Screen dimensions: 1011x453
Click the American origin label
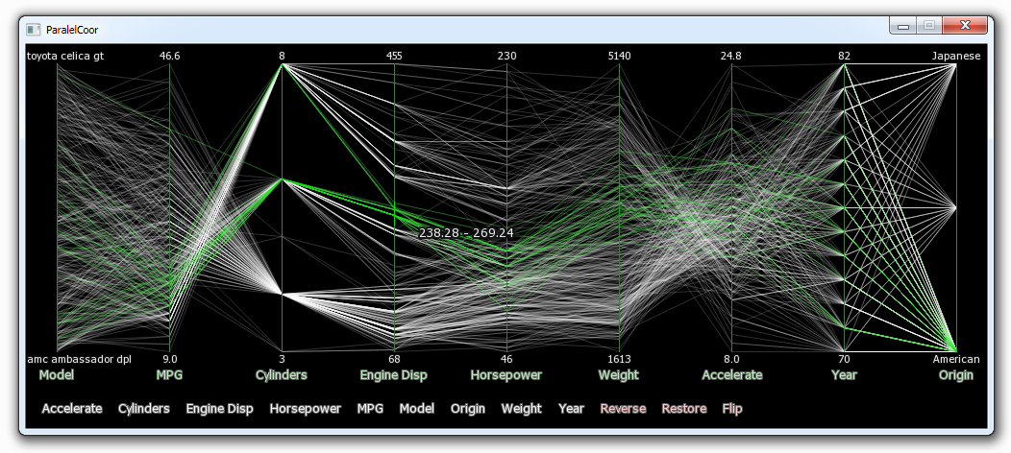pyautogui.click(x=956, y=359)
